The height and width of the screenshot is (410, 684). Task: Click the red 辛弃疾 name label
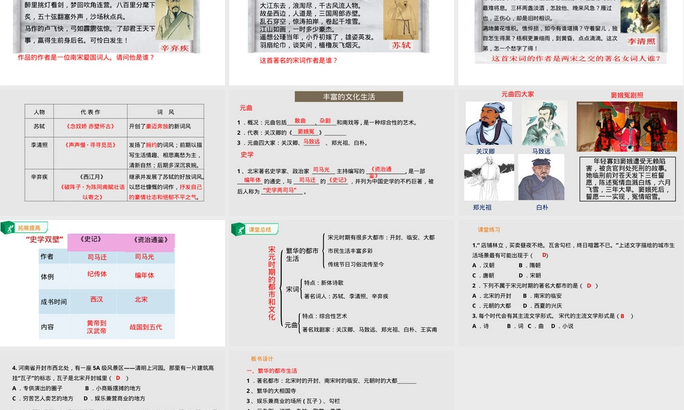[x=174, y=48]
